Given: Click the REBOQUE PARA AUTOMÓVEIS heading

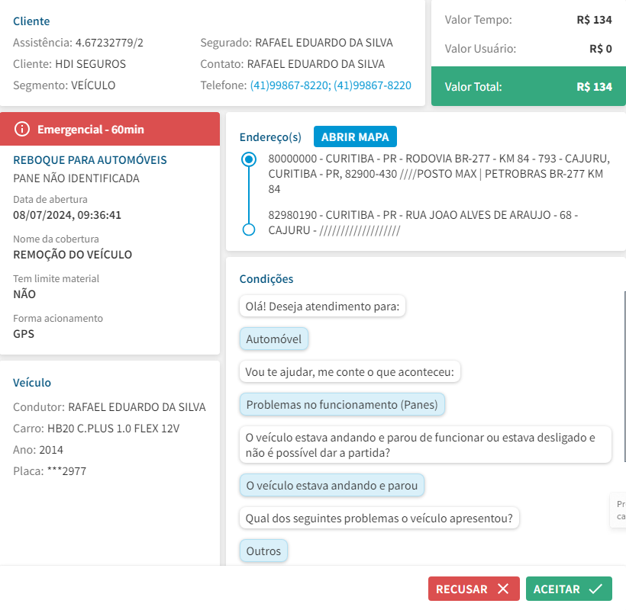Looking at the screenshot, I should pos(90,160).
